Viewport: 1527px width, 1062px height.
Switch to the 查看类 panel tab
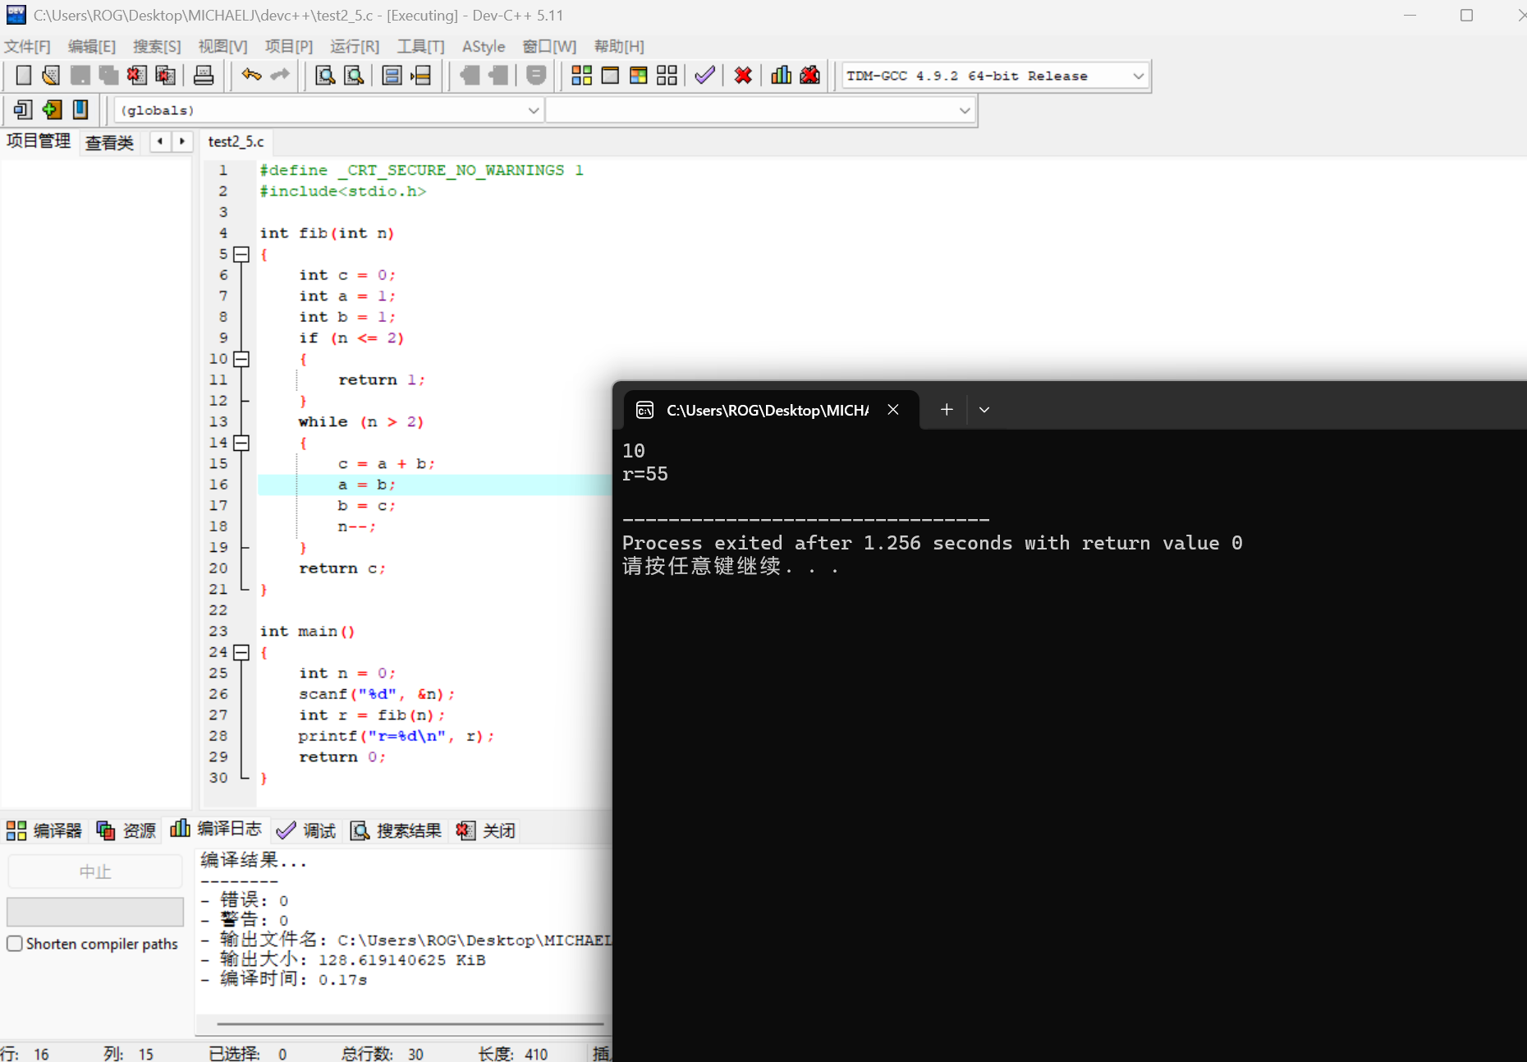click(x=109, y=143)
